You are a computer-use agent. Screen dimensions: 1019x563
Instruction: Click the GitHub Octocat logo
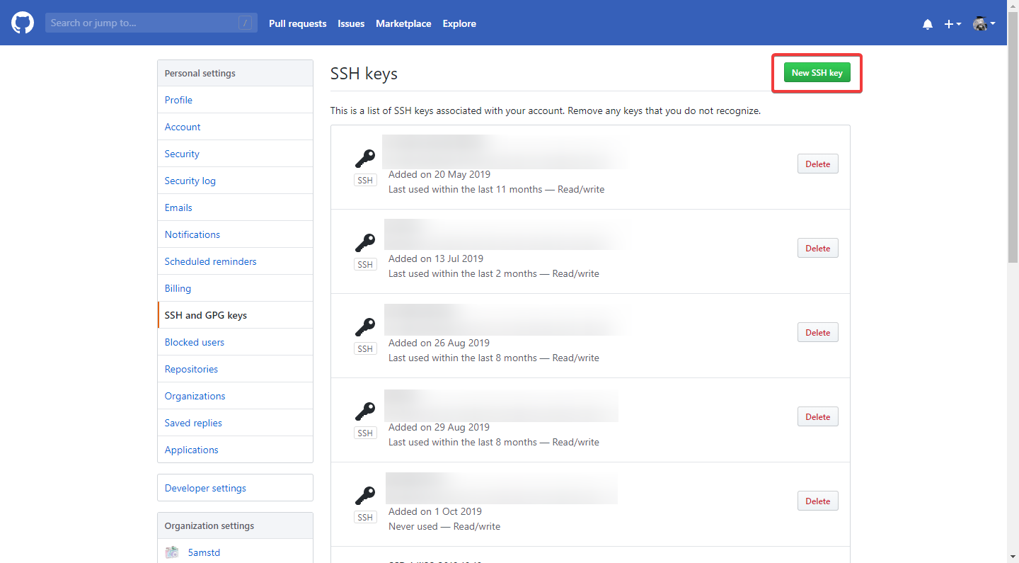22,23
